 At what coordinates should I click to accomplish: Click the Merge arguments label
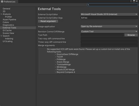point(46,46)
